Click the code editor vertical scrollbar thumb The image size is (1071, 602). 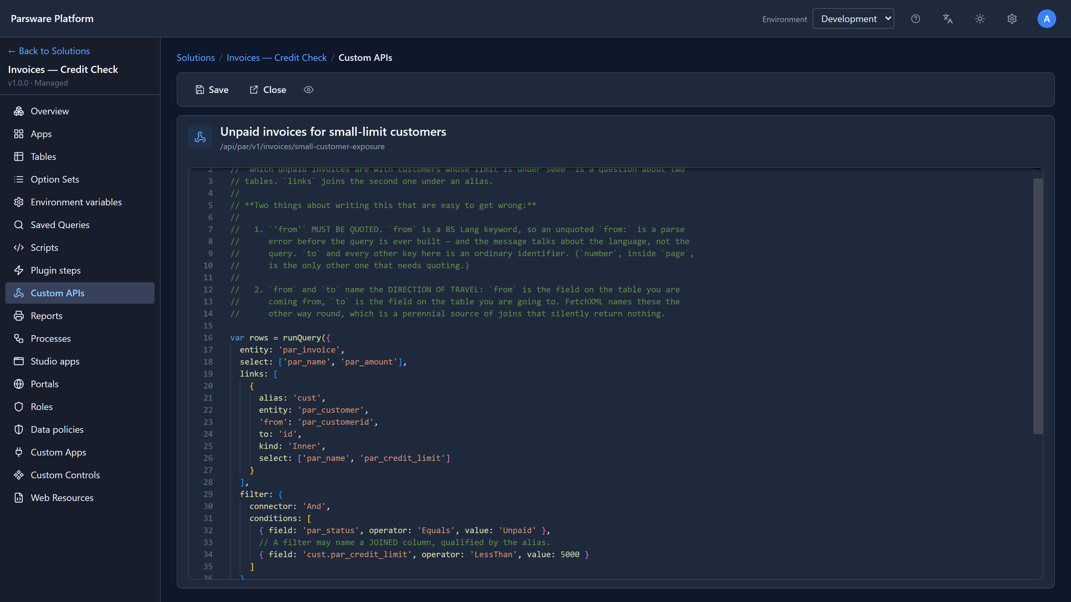click(x=1038, y=306)
